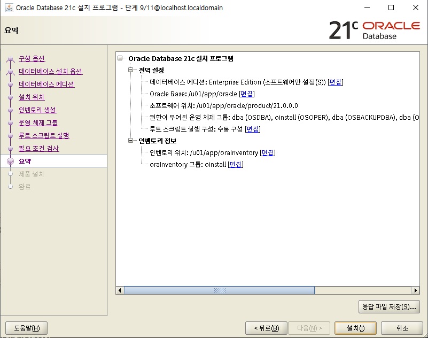The width and height of the screenshot is (428, 338).
Task: Maximize the installer window
Action: 391,7
